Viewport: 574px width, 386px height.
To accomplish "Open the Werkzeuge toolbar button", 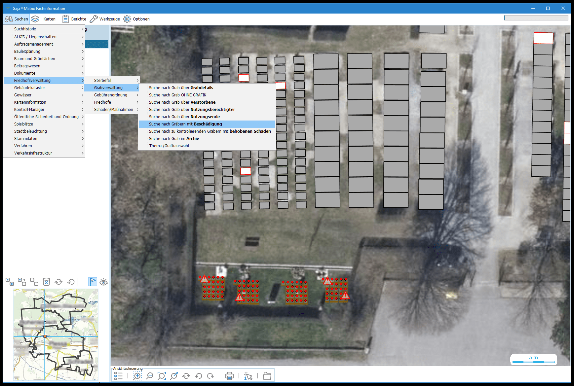I will [105, 19].
